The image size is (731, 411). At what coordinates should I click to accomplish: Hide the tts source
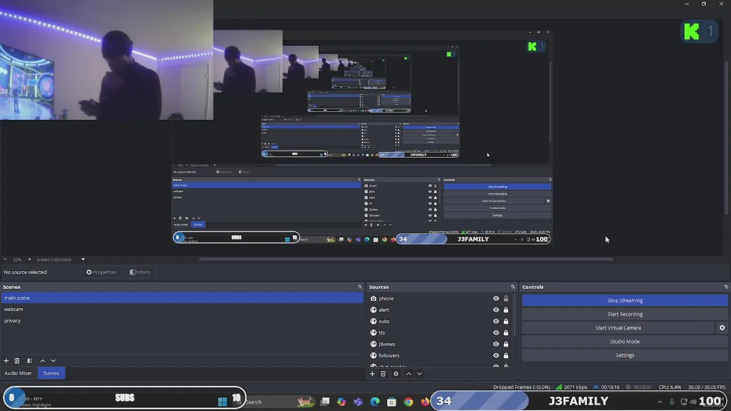[496, 333]
